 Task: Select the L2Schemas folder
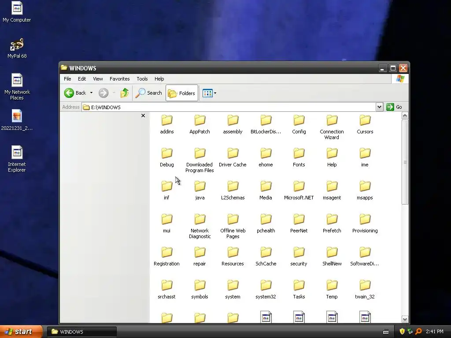(233, 191)
